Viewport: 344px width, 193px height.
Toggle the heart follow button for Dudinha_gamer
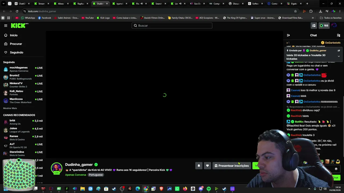pyautogui.click(x=207, y=166)
